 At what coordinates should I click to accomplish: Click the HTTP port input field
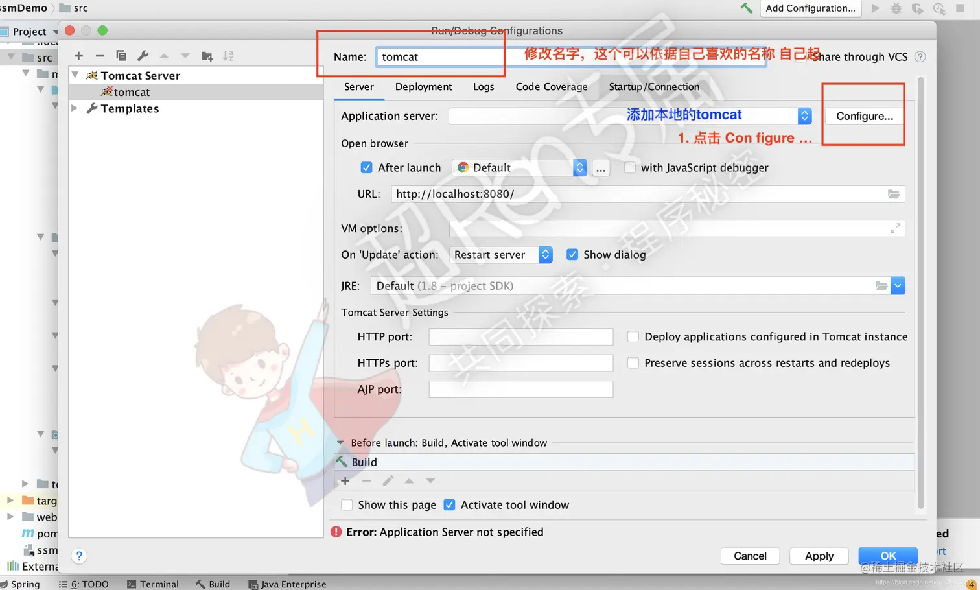(x=520, y=336)
